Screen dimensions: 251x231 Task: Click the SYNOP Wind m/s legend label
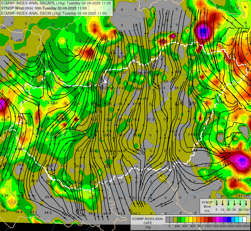[207, 206]
